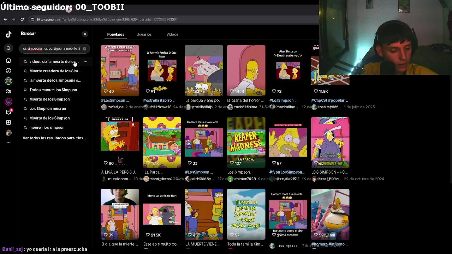452x254 pixels.
Task: Open the purple LIVE avatar icon in sidebar
Action: tap(8, 102)
